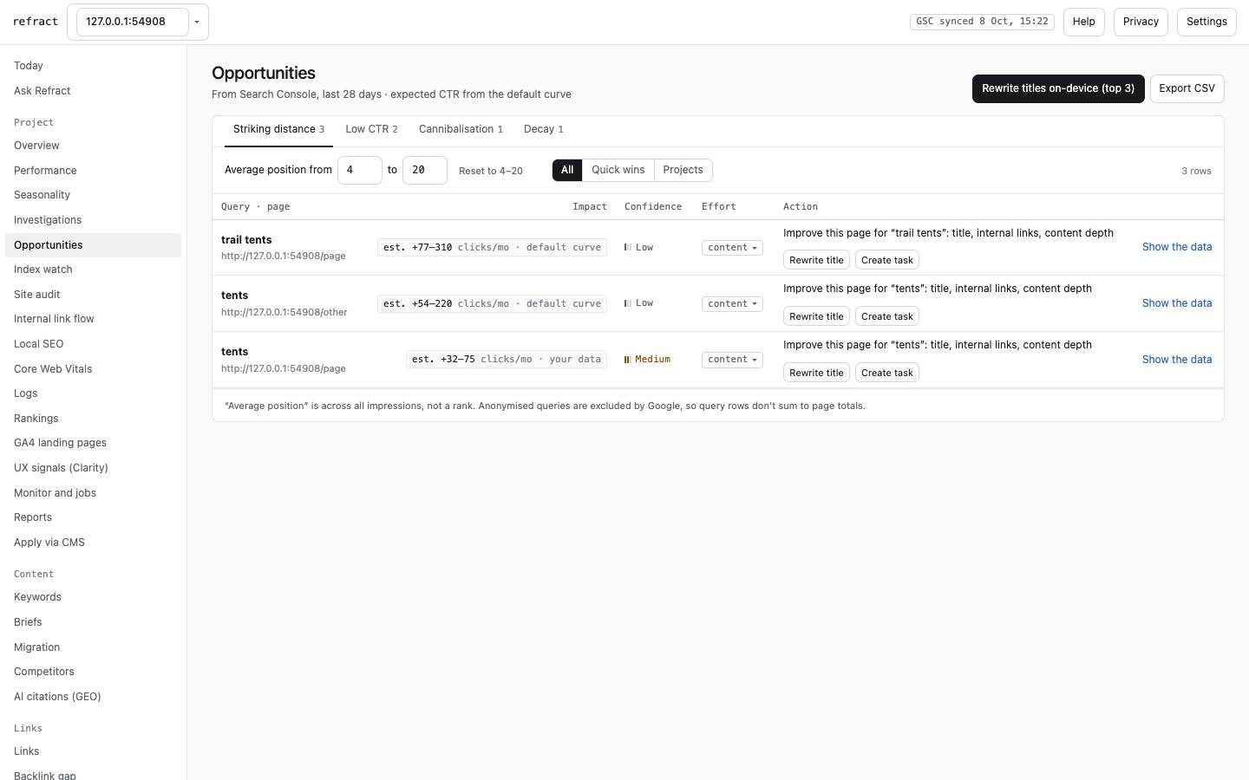The image size is (1249, 780).
Task: Click the "est. +32–75" impact estimate
Action: pyautogui.click(x=507, y=360)
